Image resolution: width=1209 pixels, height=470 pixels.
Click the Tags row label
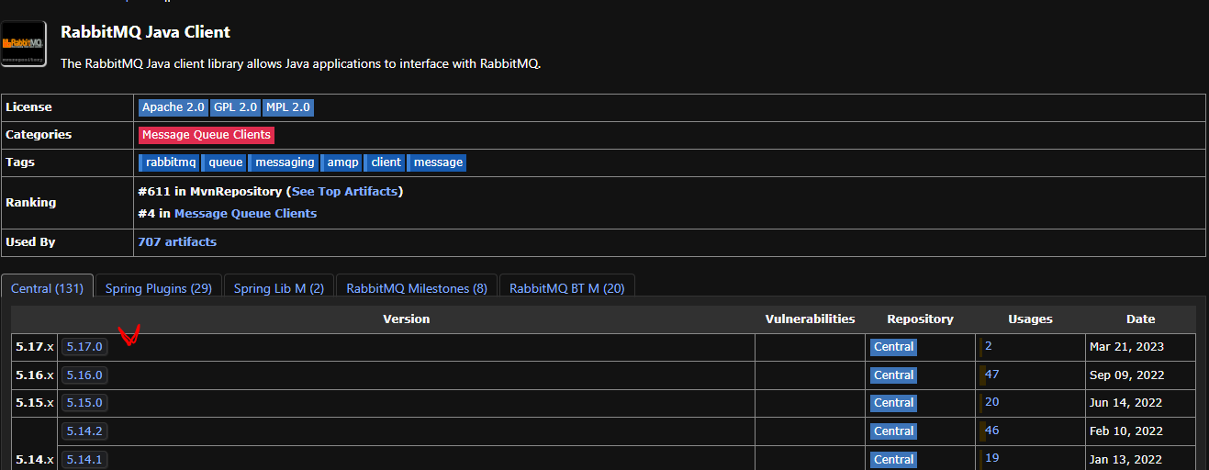20,162
